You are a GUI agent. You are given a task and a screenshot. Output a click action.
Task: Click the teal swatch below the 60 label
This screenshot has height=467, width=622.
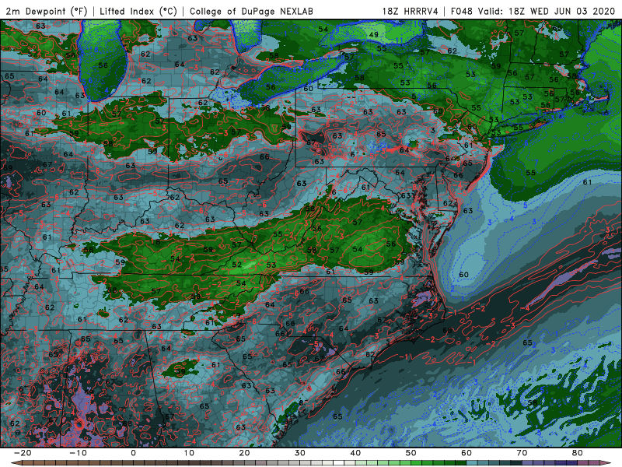pyautogui.click(x=472, y=463)
